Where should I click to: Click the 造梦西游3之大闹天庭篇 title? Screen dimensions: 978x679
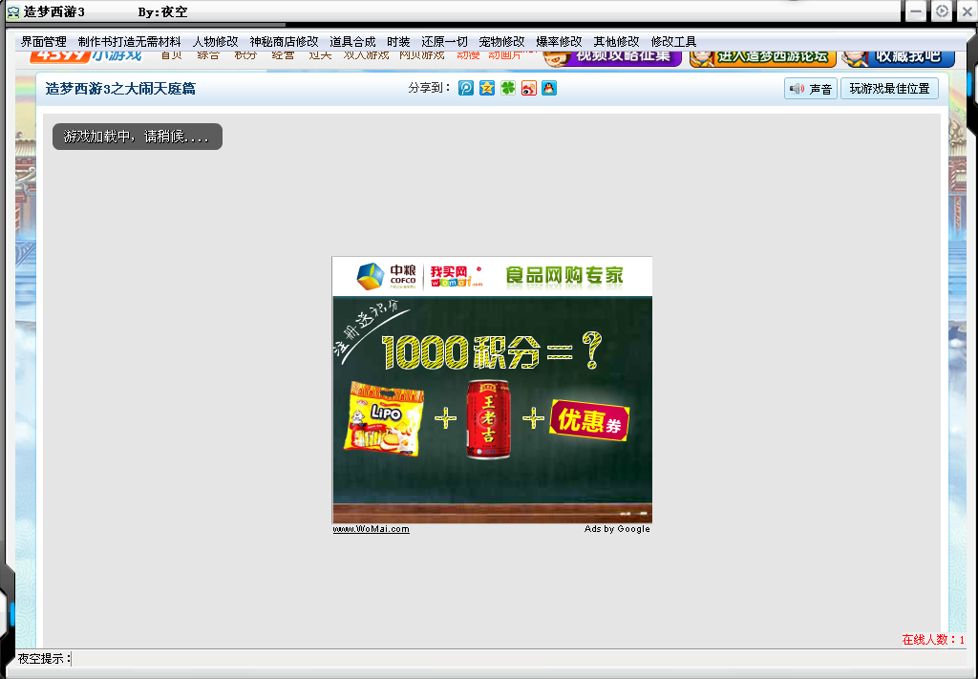tap(120, 89)
